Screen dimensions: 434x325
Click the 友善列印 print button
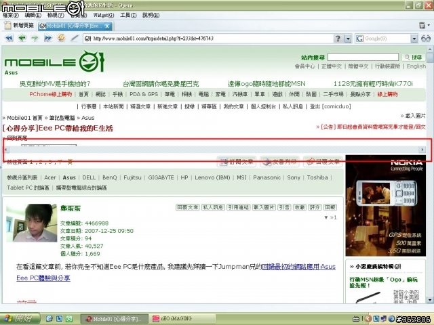280,162
